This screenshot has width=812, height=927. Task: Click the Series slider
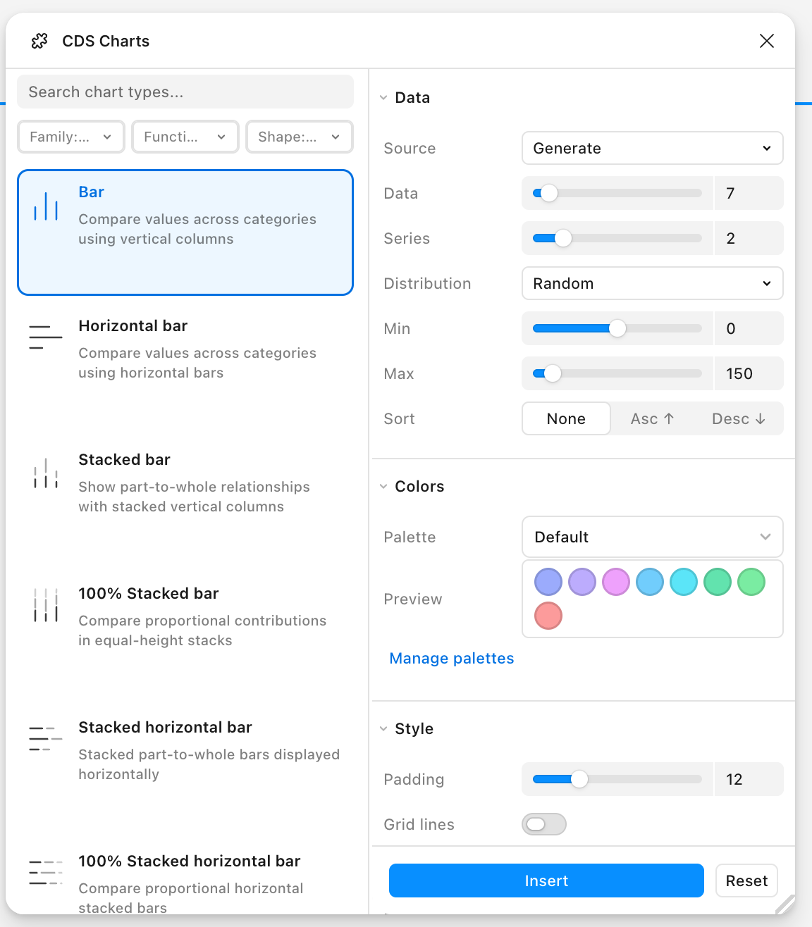pos(617,238)
